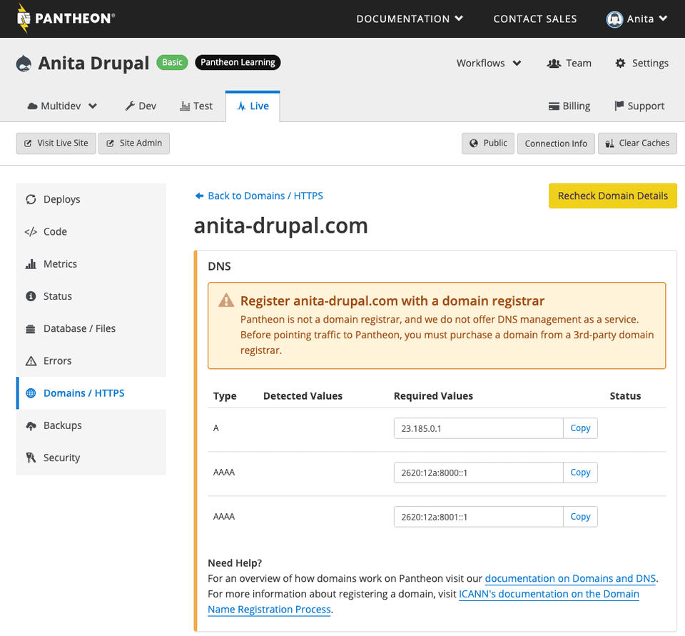Click the Public visibility button
The image size is (685, 636).
click(488, 143)
